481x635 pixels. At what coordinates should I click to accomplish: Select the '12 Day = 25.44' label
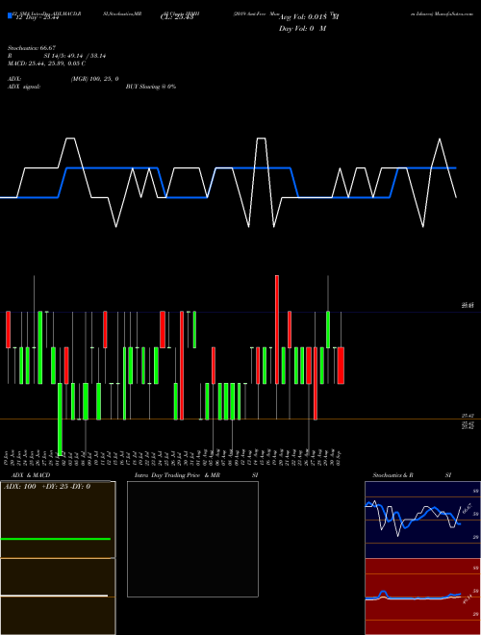[38, 17]
